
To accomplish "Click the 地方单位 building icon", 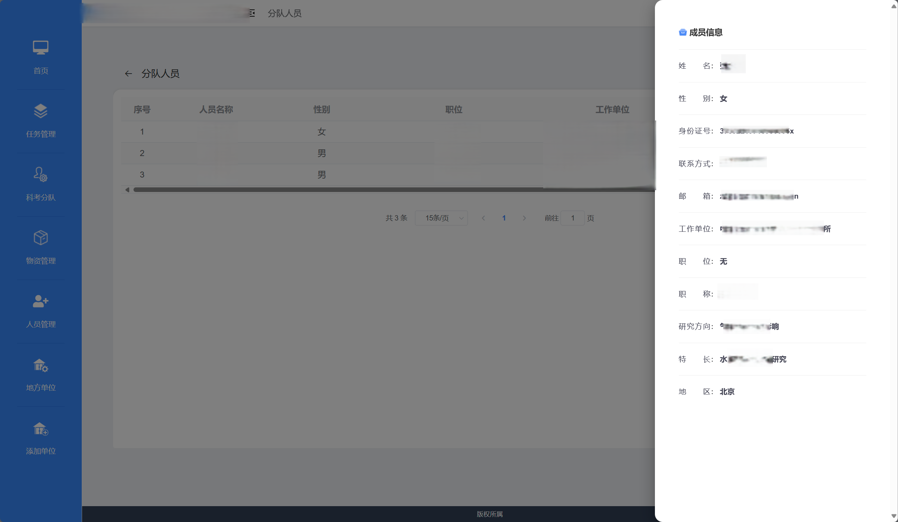I will [x=41, y=365].
